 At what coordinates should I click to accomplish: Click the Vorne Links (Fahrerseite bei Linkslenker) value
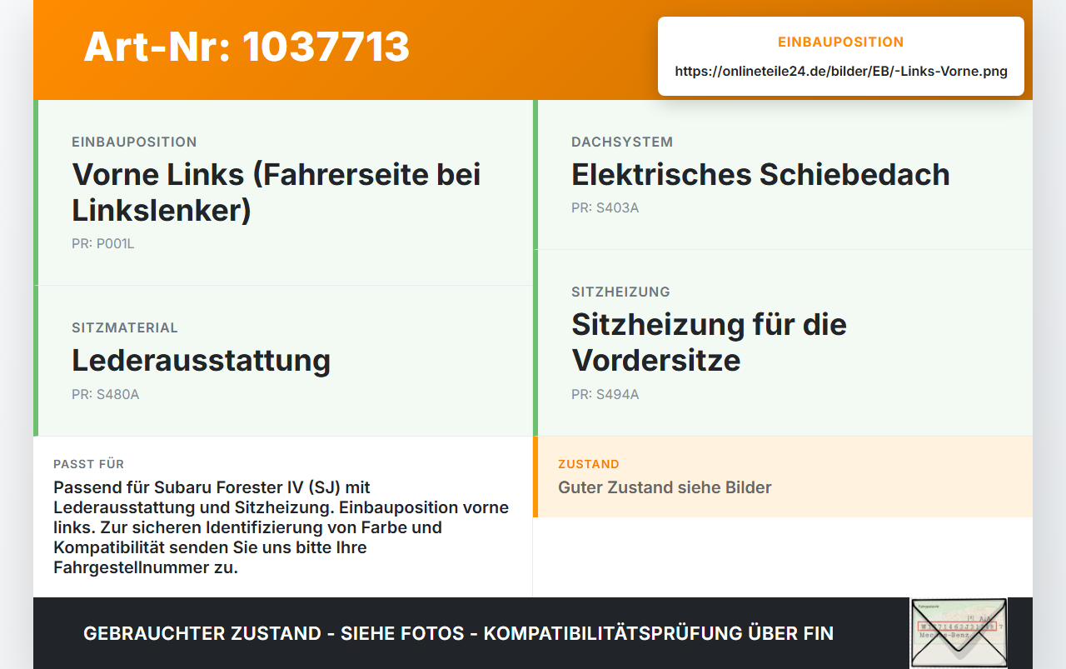click(x=276, y=192)
